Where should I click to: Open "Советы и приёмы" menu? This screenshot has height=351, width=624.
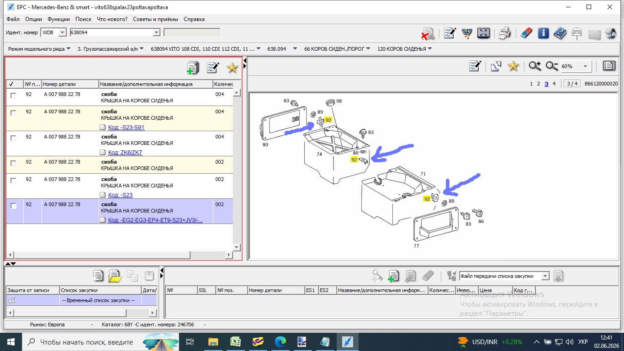(x=156, y=19)
